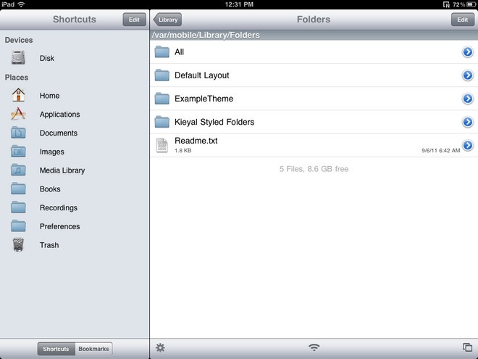Tap the 5 Files, 8.6 GB free text
The image size is (478, 359).
tap(314, 169)
